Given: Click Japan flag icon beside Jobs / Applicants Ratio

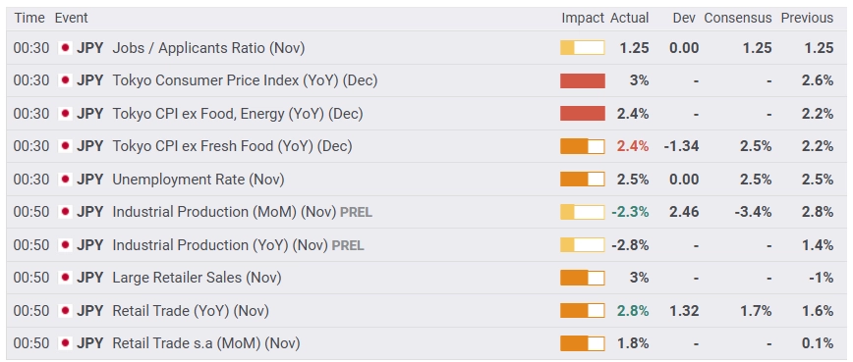Looking at the screenshot, I should coord(65,48).
